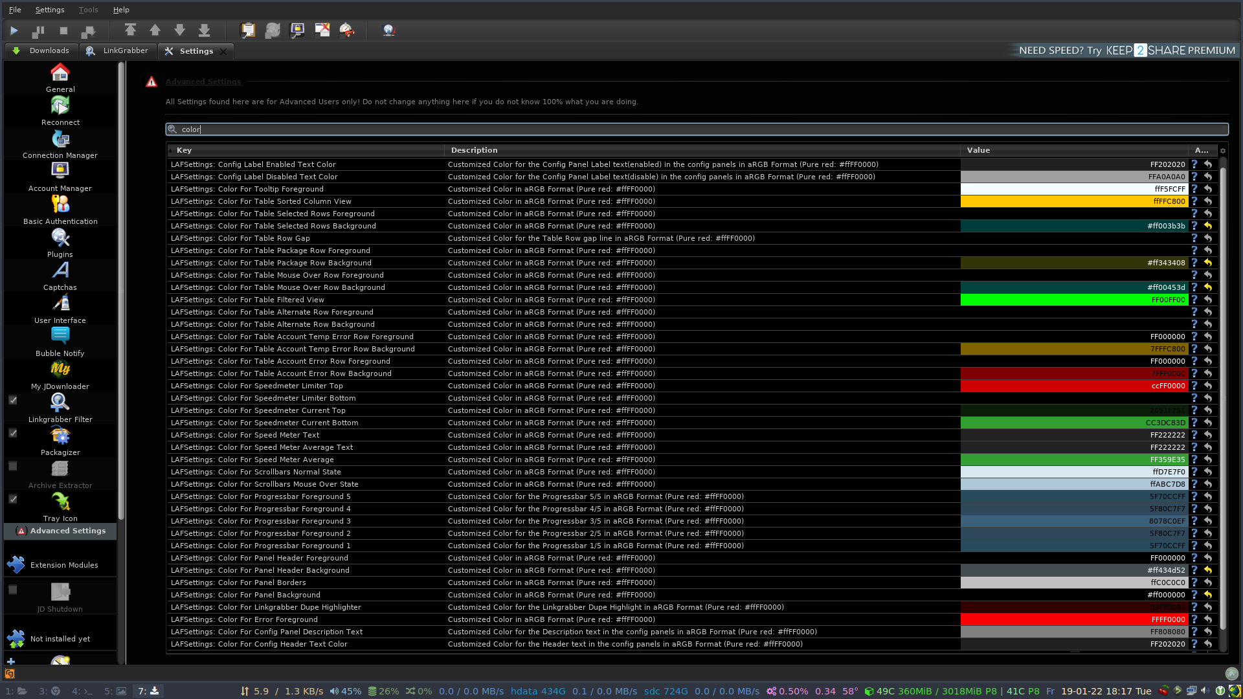Enable the JD Shutdown checkbox

pos(12,590)
